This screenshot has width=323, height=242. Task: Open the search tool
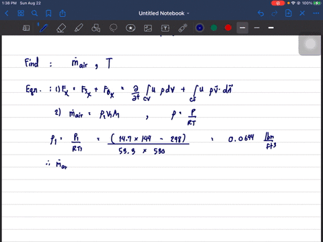[34, 13]
